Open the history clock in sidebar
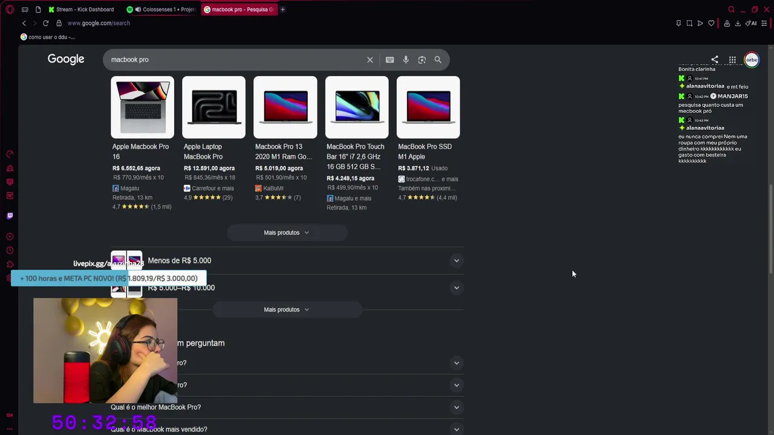 click(10, 251)
